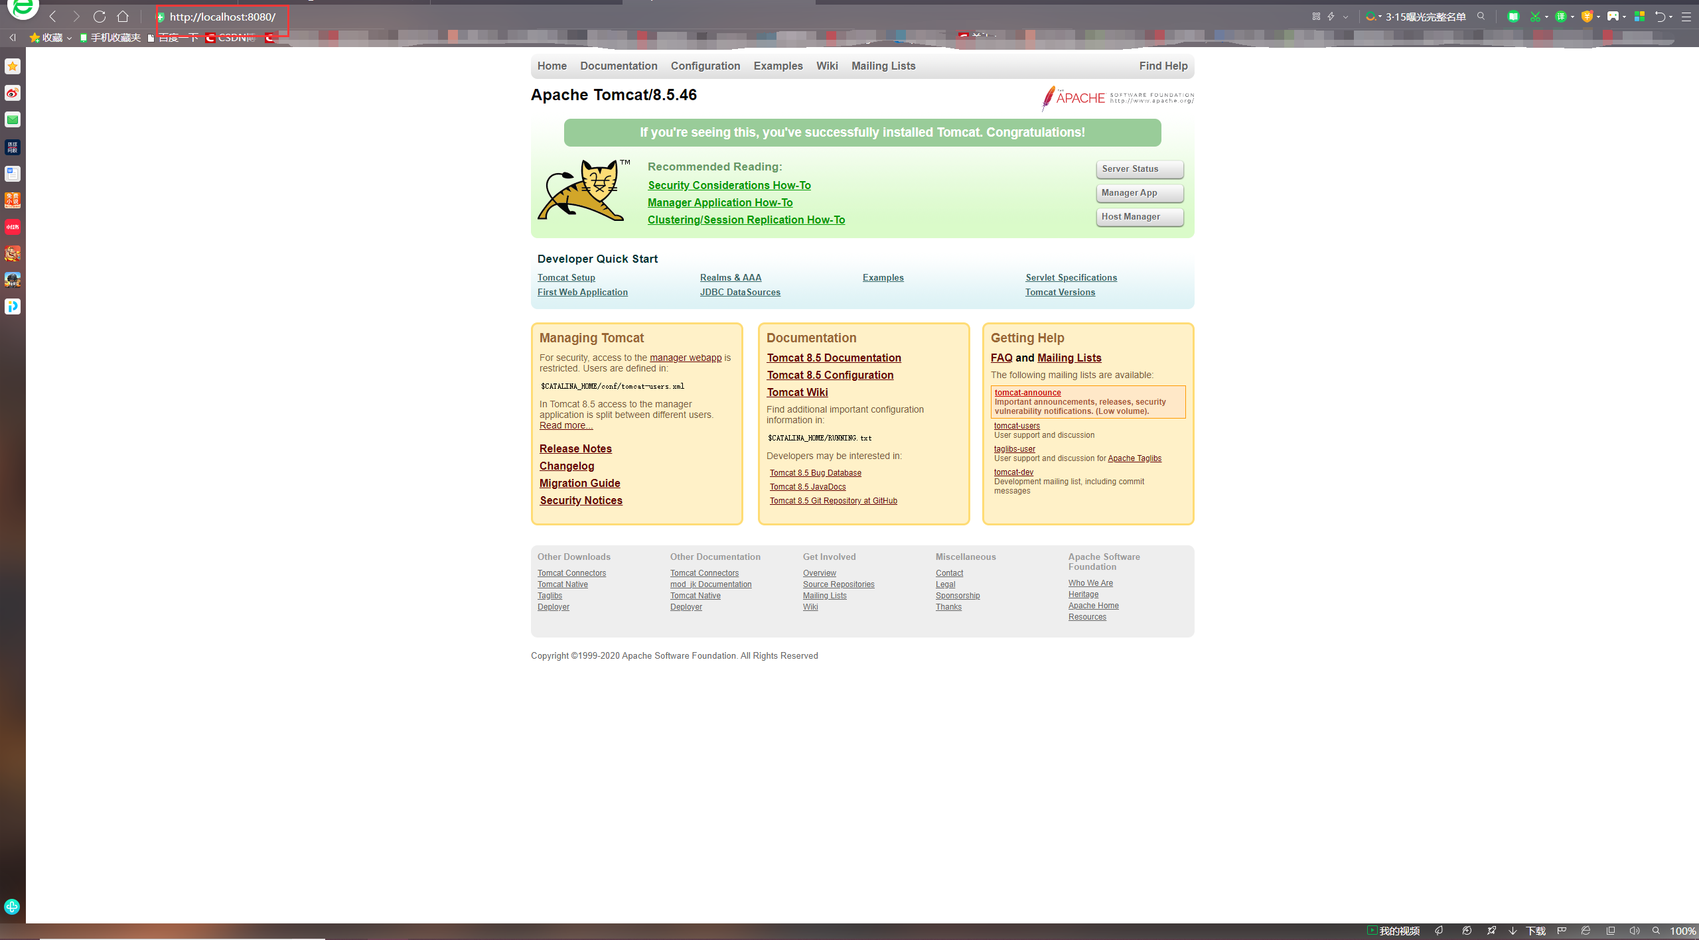Image resolution: width=1699 pixels, height=940 pixels.
Task: Click the game controller icon
Action: pyautogui.click(x=1613, y=17)
